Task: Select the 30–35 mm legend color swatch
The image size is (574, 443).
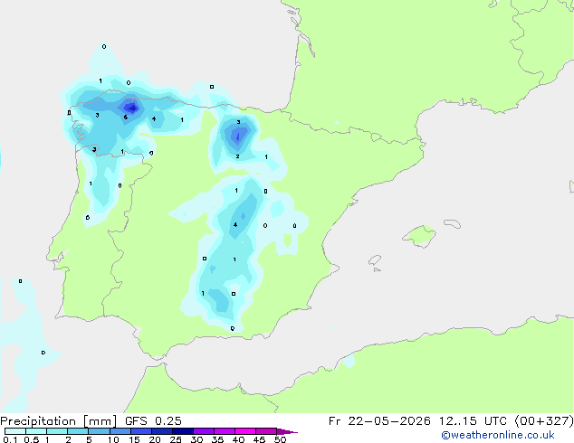Action: pyautogui.click(x=203, y=431)
